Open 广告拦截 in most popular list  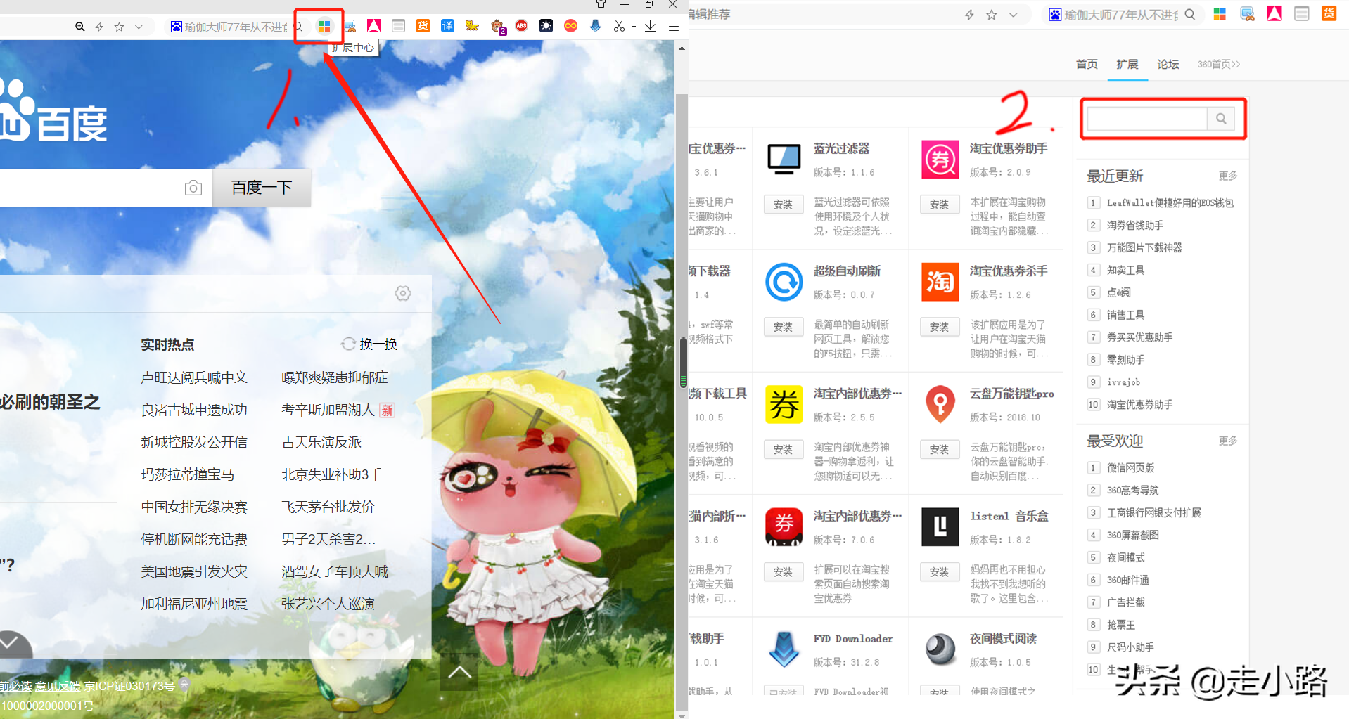[x=1125, y=602]
